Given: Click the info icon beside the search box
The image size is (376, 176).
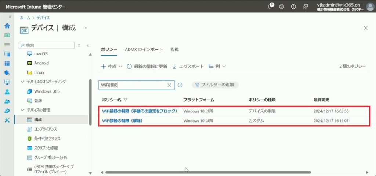Looking at the screenshot, I should [180, 85].
